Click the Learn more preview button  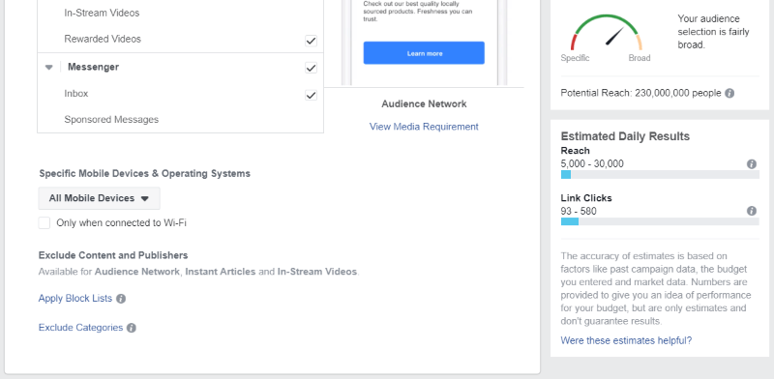point(424,53)
